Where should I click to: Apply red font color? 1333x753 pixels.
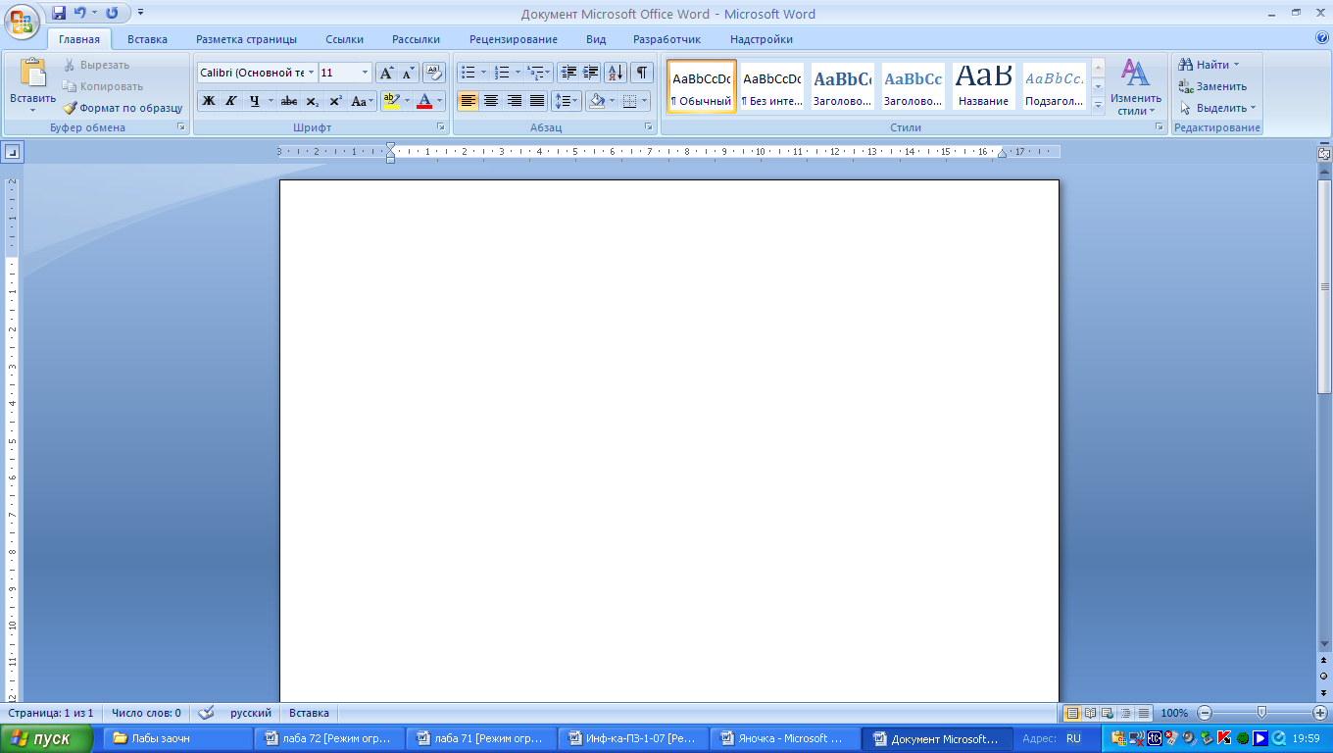tap(424, 100)
